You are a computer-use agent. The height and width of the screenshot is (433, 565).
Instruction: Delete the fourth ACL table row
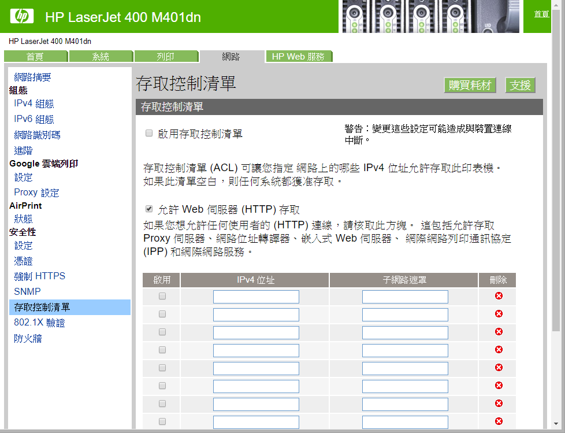click(499, 350)
